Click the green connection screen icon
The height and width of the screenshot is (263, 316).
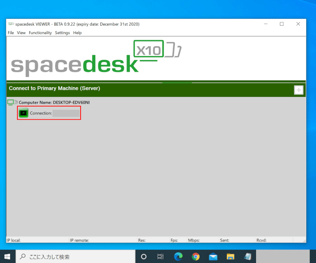[x=23, y=113]
